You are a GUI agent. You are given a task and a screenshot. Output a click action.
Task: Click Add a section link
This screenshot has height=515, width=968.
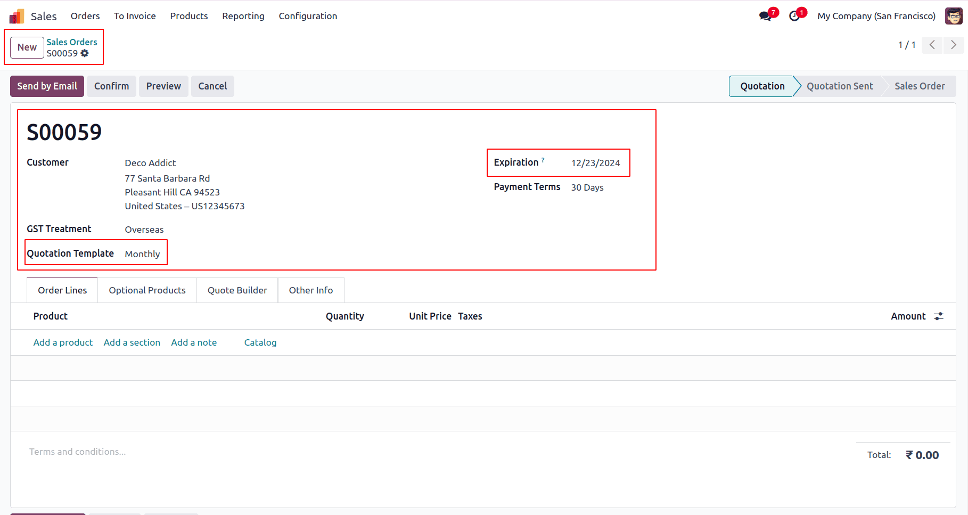[x=132, y=342]
